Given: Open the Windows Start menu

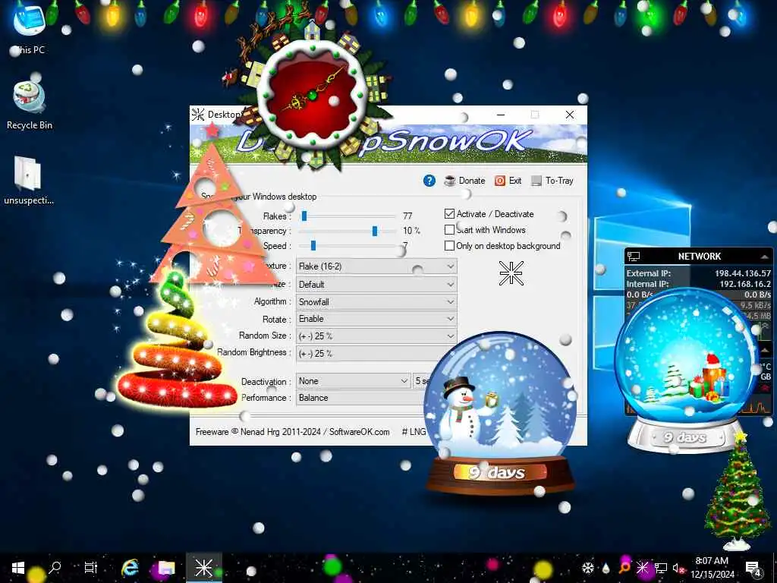Looking at the screenshot, I should (18, 568).
